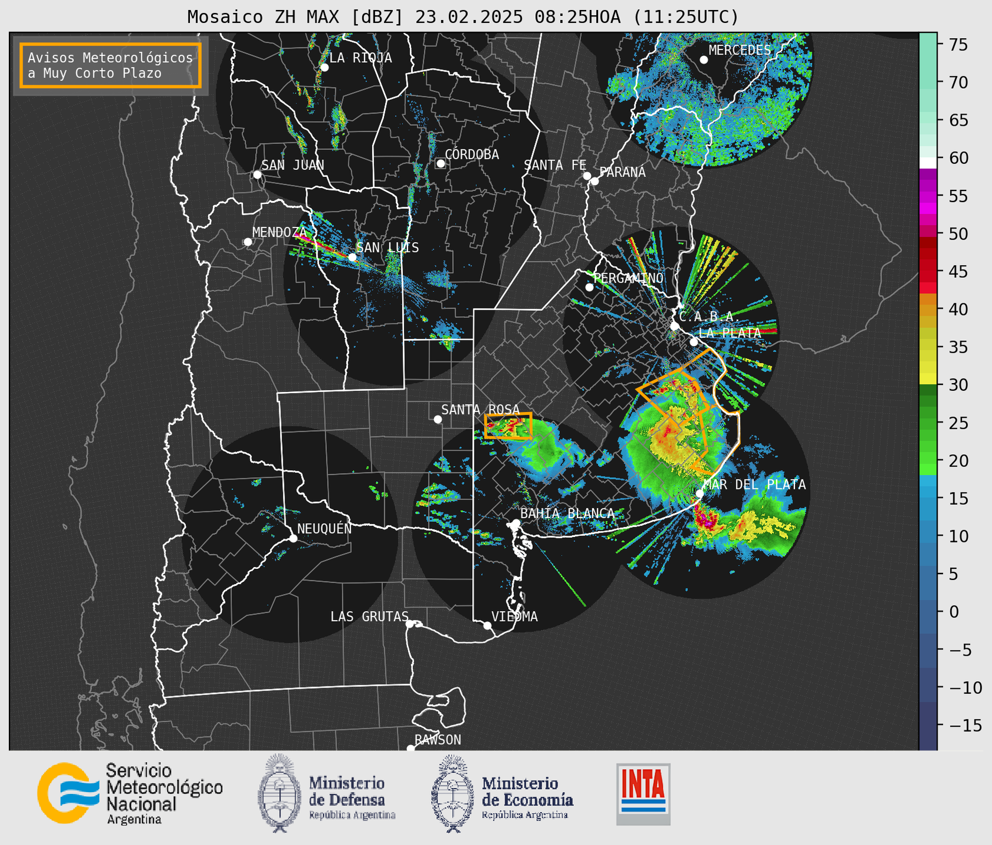Select the Santa Rosa city marker
Screen dimensions: 992x845
(437, 419)
